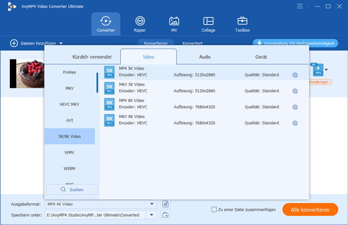348x225 pixels.
Task: Switch to the Audio tab
Action: click(x=205, y=57)
